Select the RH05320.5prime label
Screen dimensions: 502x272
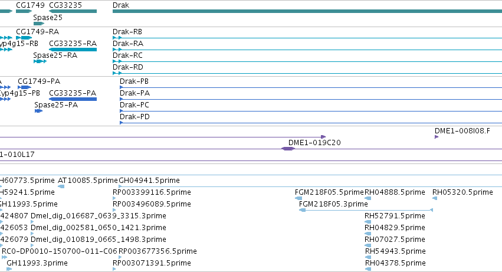[462, 192]
